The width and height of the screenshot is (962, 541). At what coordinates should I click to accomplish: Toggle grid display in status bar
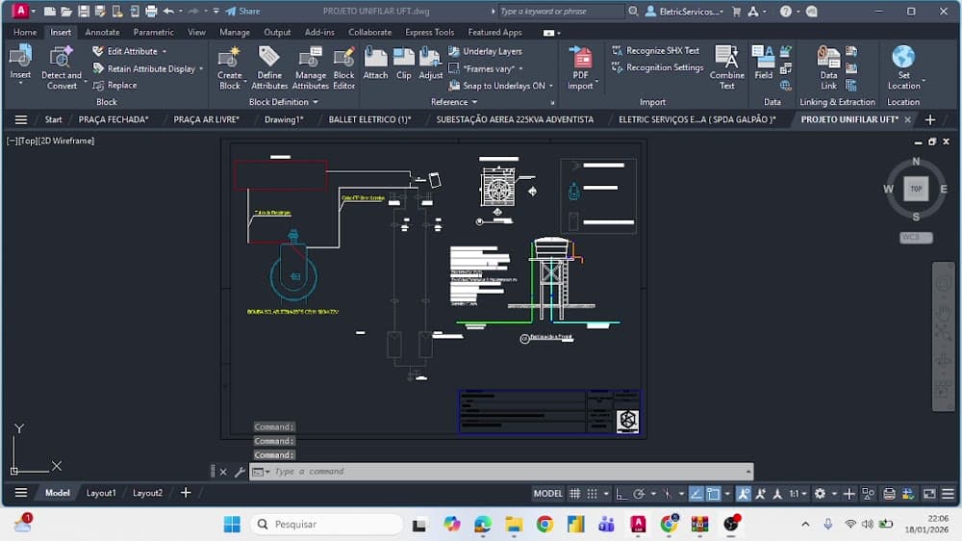pos(575,493)
